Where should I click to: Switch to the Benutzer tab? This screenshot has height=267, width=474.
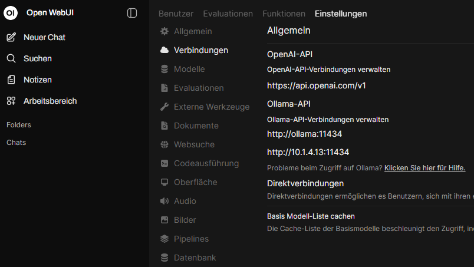tap(176, 14)
